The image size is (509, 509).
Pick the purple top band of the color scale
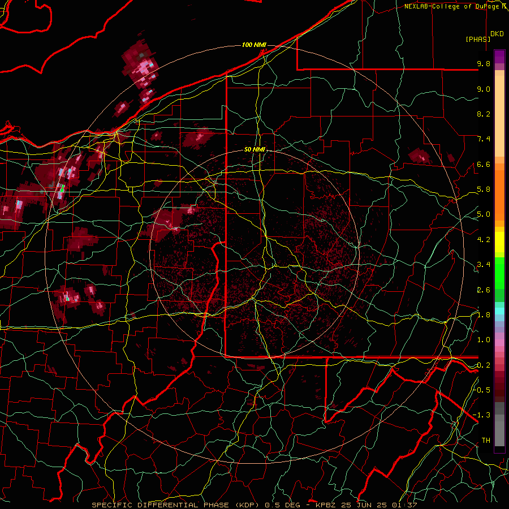tap(499, 57)
